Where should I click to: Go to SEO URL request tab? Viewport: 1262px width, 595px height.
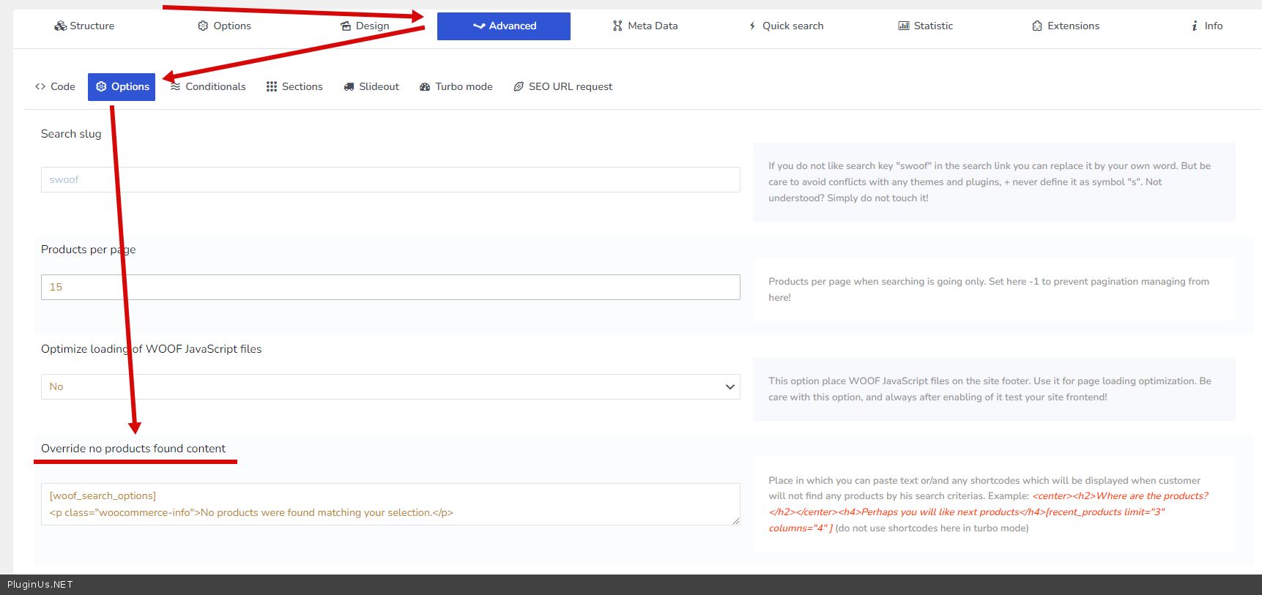point(563,87)
